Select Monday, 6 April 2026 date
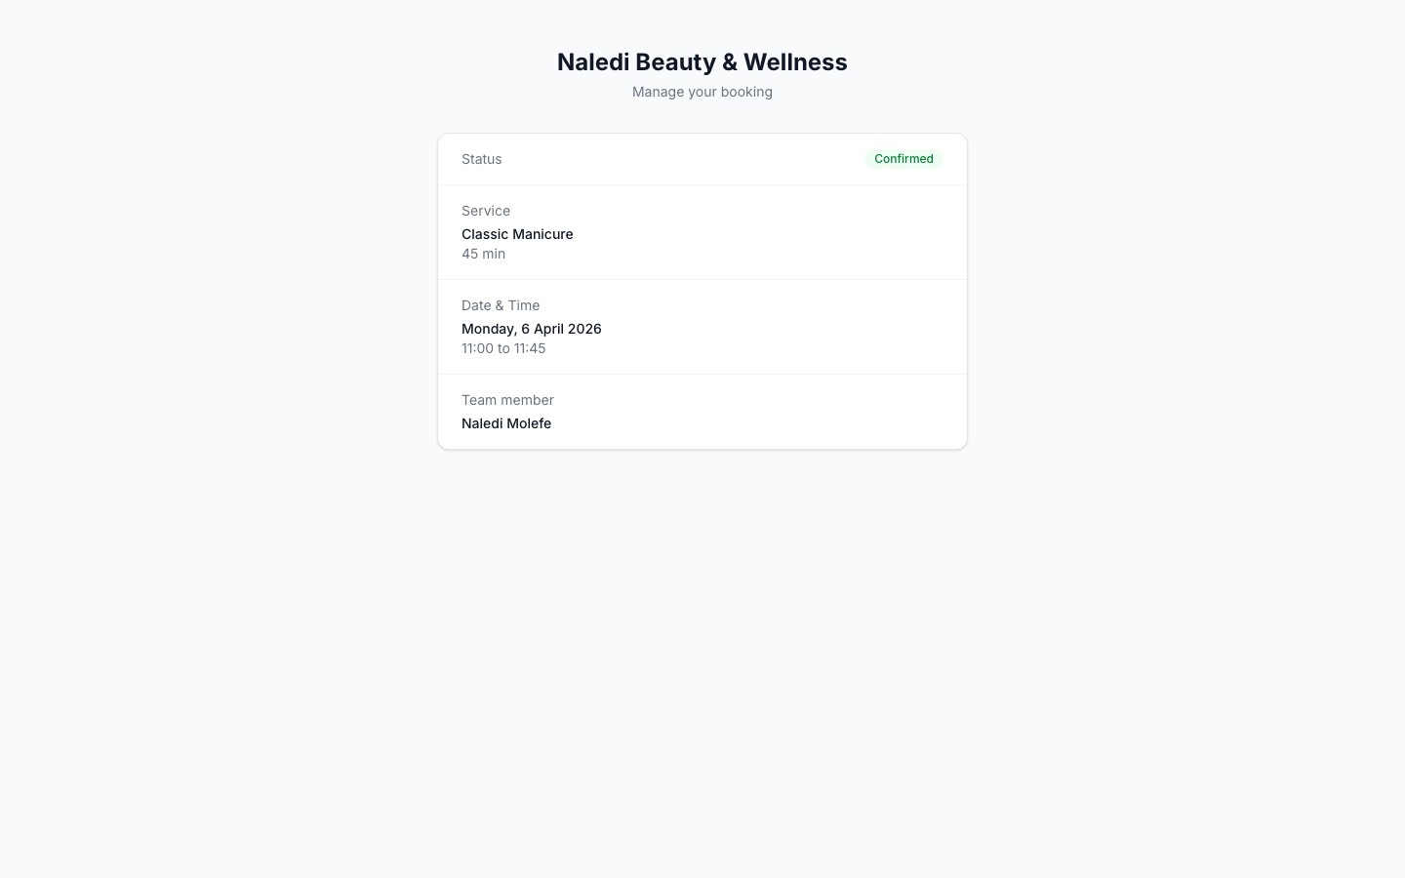 coord(531,329)
